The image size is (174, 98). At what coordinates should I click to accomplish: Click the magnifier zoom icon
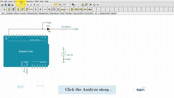pos(60,5)
